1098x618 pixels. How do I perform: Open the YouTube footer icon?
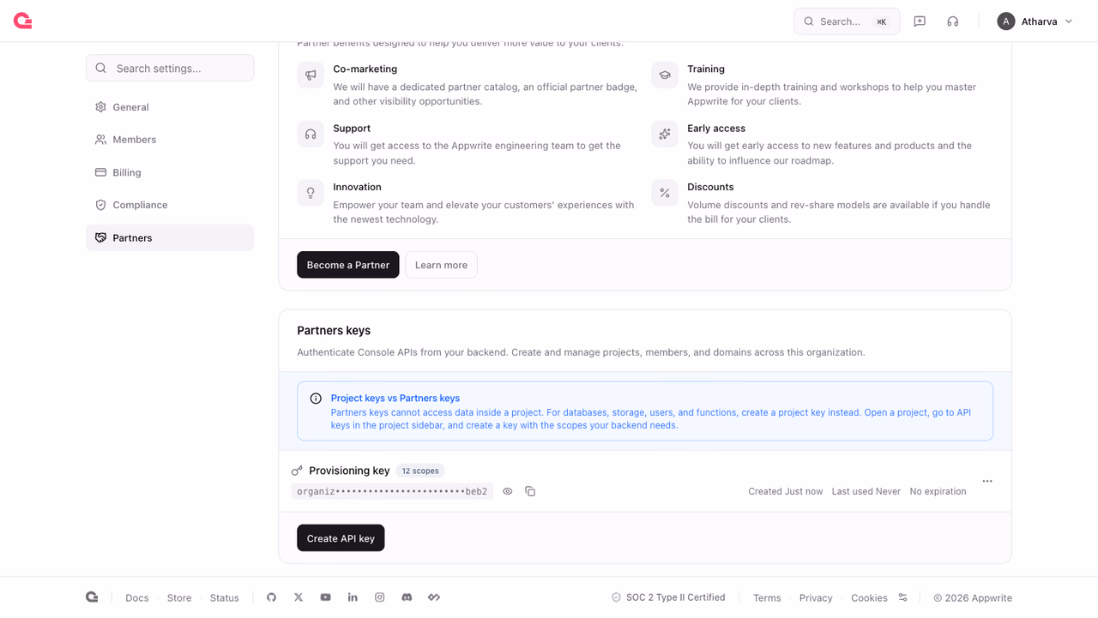click(325, 597)
